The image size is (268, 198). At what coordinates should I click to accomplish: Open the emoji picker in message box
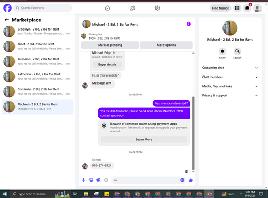pos(182,180)
